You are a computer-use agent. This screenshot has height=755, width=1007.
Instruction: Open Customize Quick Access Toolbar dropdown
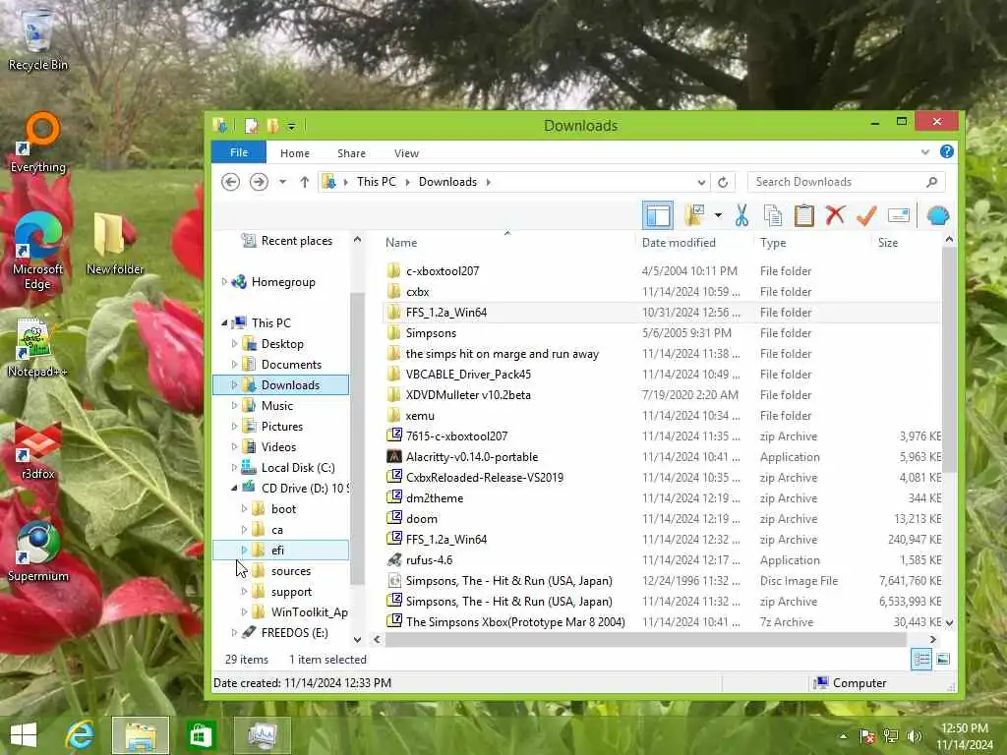click(x=291, y=127)
